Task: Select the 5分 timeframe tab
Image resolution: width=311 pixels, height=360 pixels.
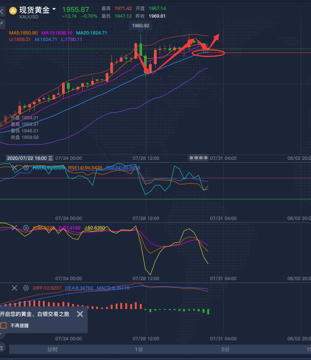Action: click(226, 349)
